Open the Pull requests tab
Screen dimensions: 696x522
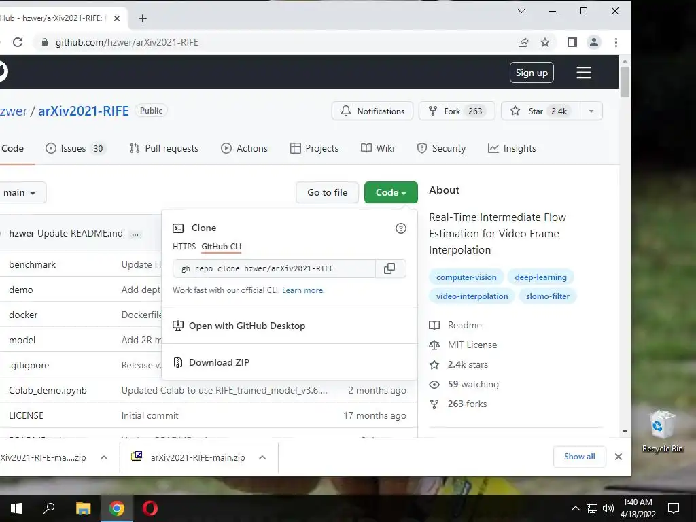(164, 148)
